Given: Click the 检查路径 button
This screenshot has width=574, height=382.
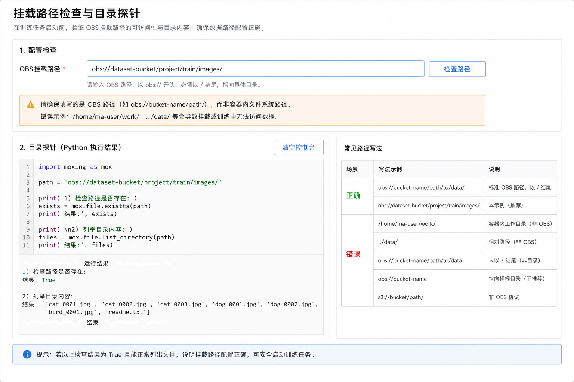Looking at the screenshot, I should point(457,69).
